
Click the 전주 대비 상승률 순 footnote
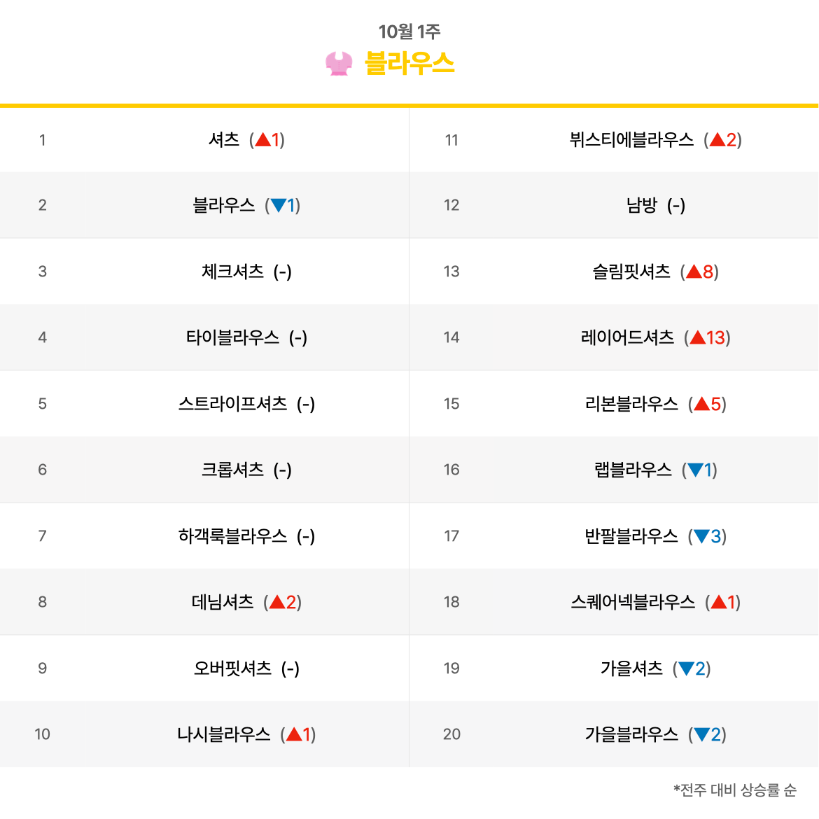[x=735, y=790]
